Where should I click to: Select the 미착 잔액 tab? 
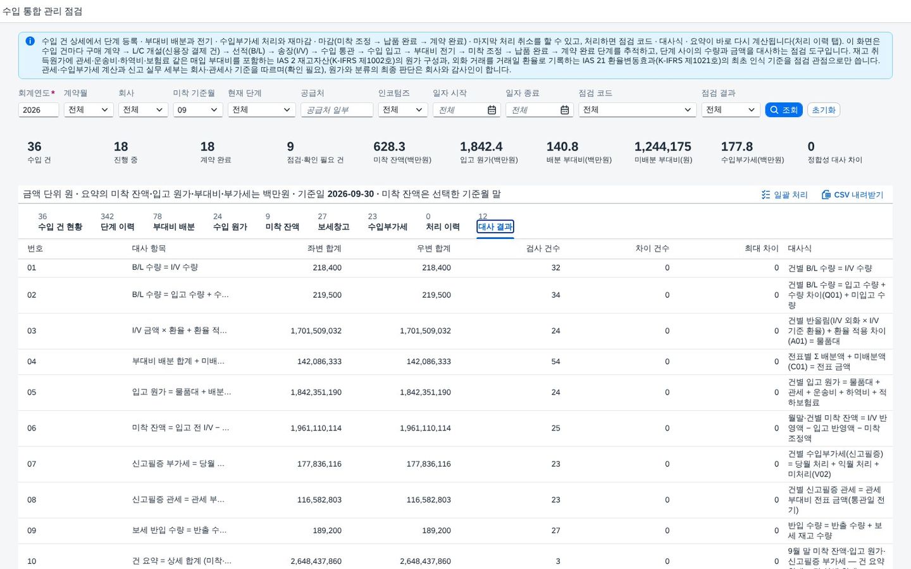point(282,223)
